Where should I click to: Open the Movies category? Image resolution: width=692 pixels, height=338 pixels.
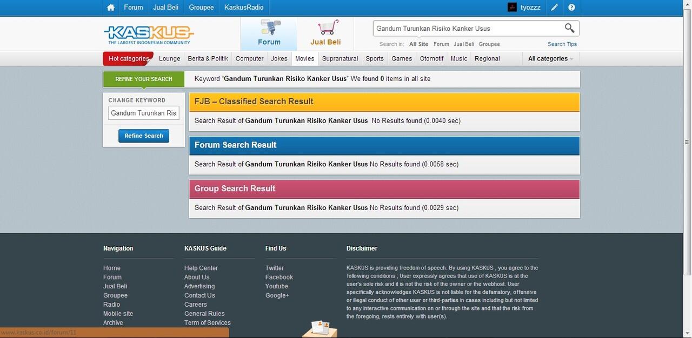tap(305, 58)
